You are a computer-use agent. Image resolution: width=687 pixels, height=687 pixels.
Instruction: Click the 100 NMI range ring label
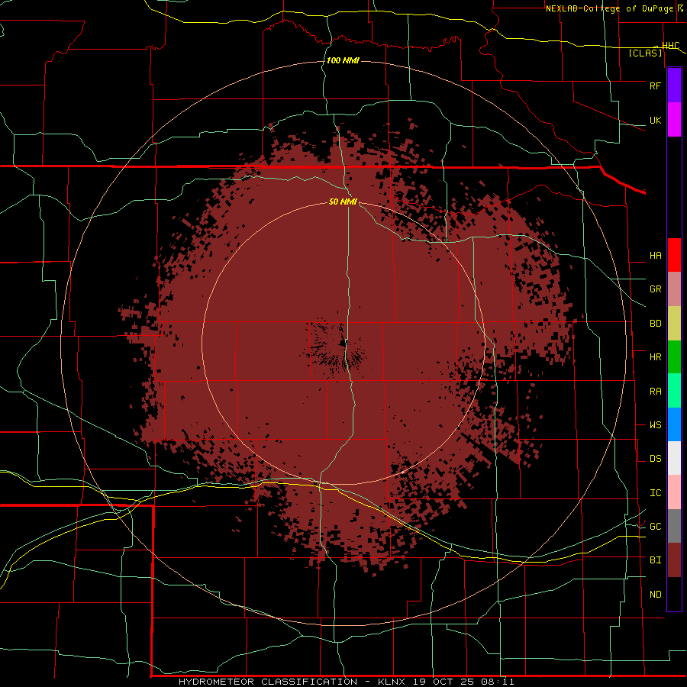click(x=343, y=60)
